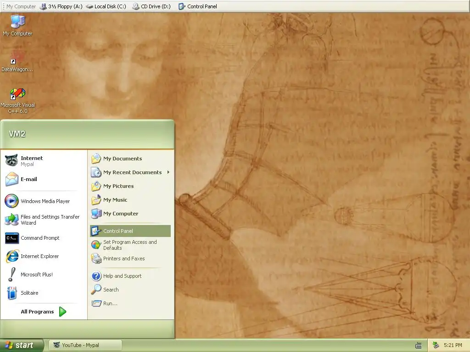Start Solitaire game
Viewport: 470px width, 352px height.
click(44, 293)
